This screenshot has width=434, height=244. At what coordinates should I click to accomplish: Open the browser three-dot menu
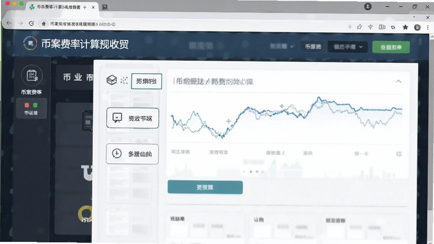point(428,27)
